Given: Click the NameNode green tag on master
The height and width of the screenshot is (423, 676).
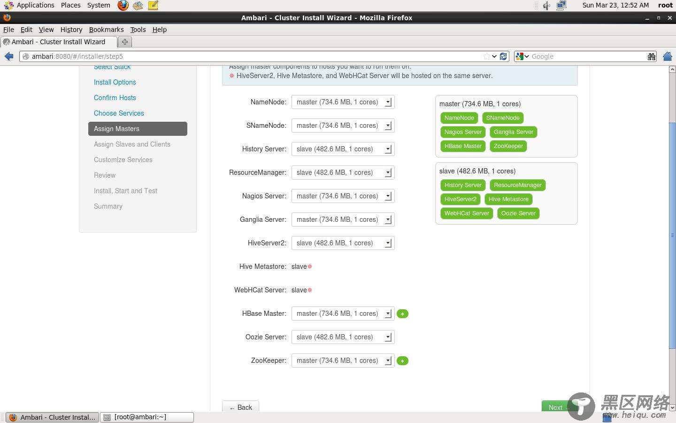Looking at the screenshot, I should click(x=459, y=118).
